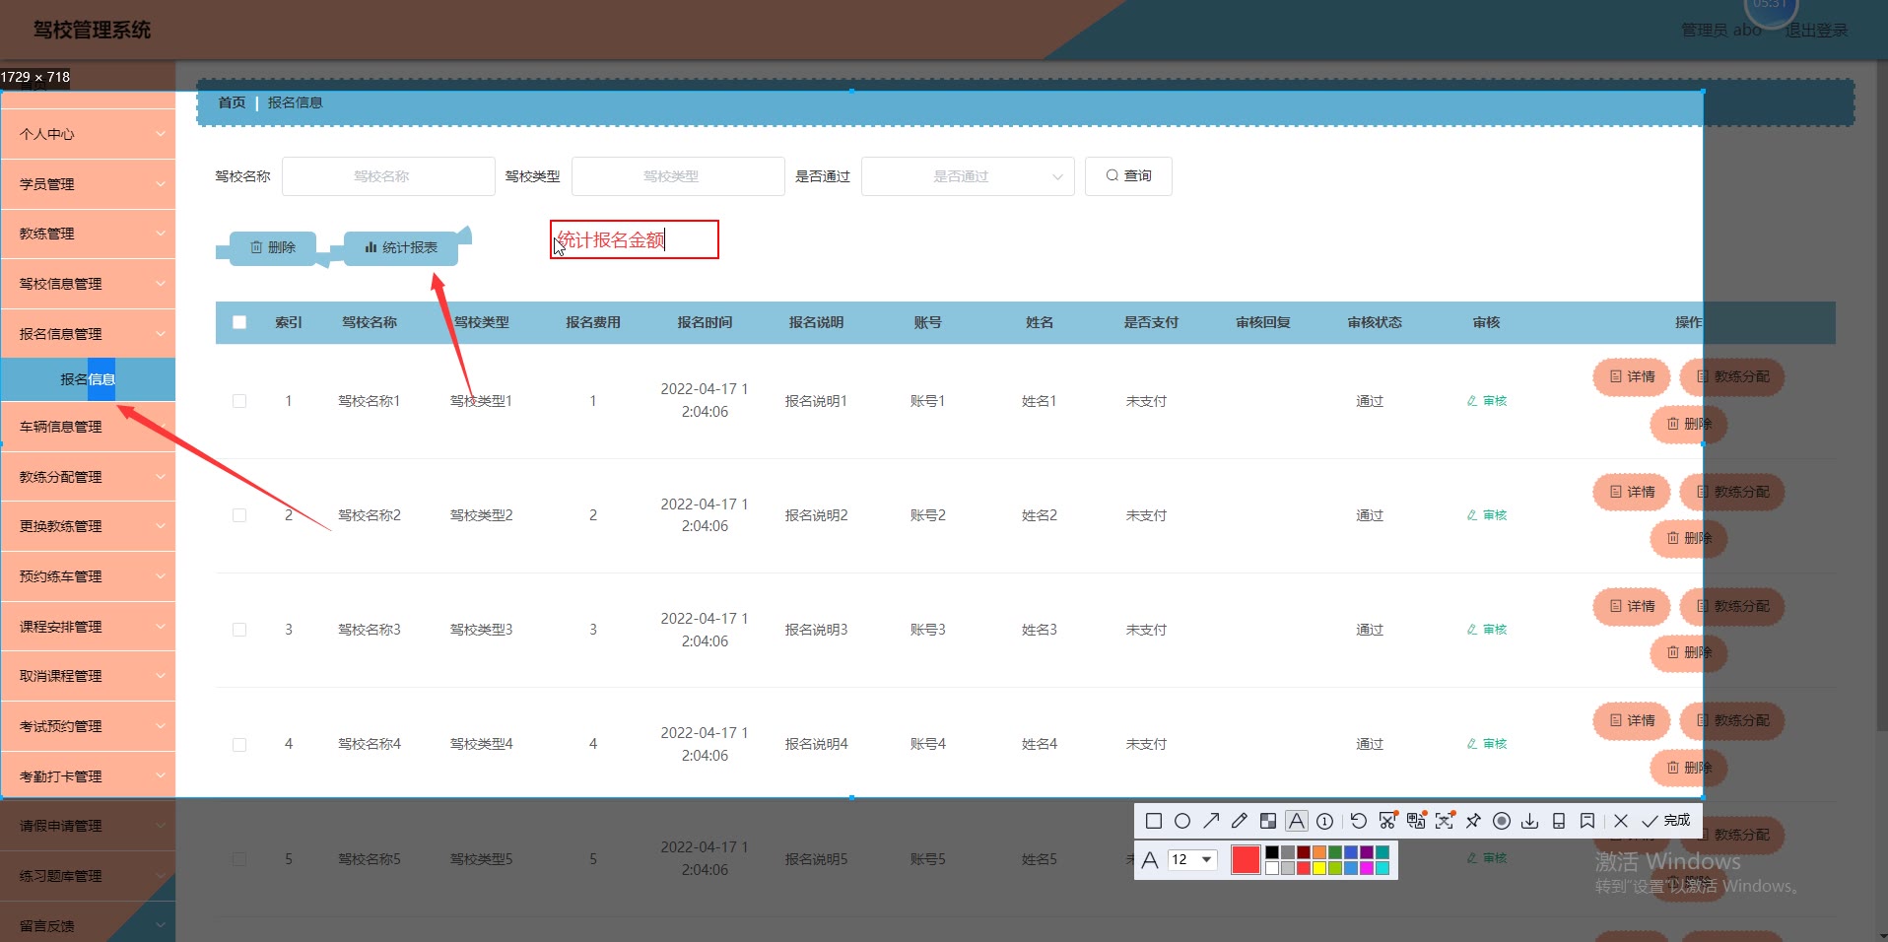This screenshot has height=942, width=1888.
Task: Expand the 个人中心 sidebar chevron
Action: pyautogui.click(x=161, y=134)
